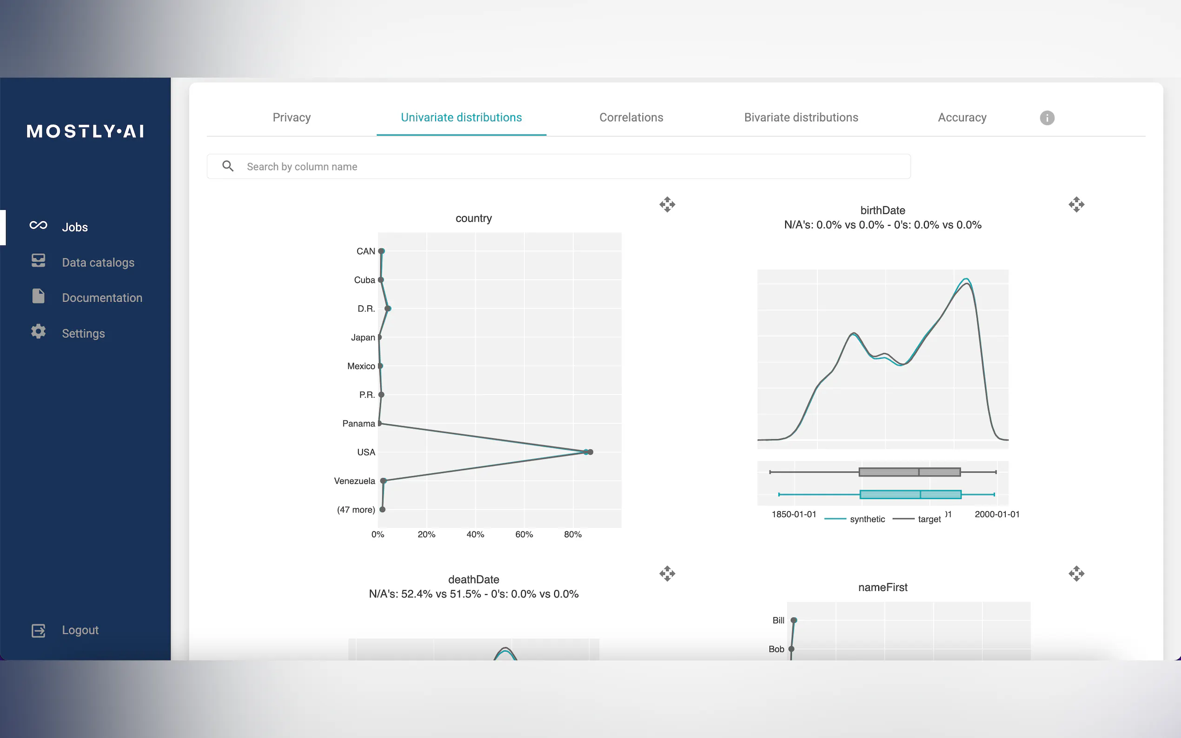Click the search magnifier icon
The height and width of the screenshot is (738, 1181).
[227, 166]
